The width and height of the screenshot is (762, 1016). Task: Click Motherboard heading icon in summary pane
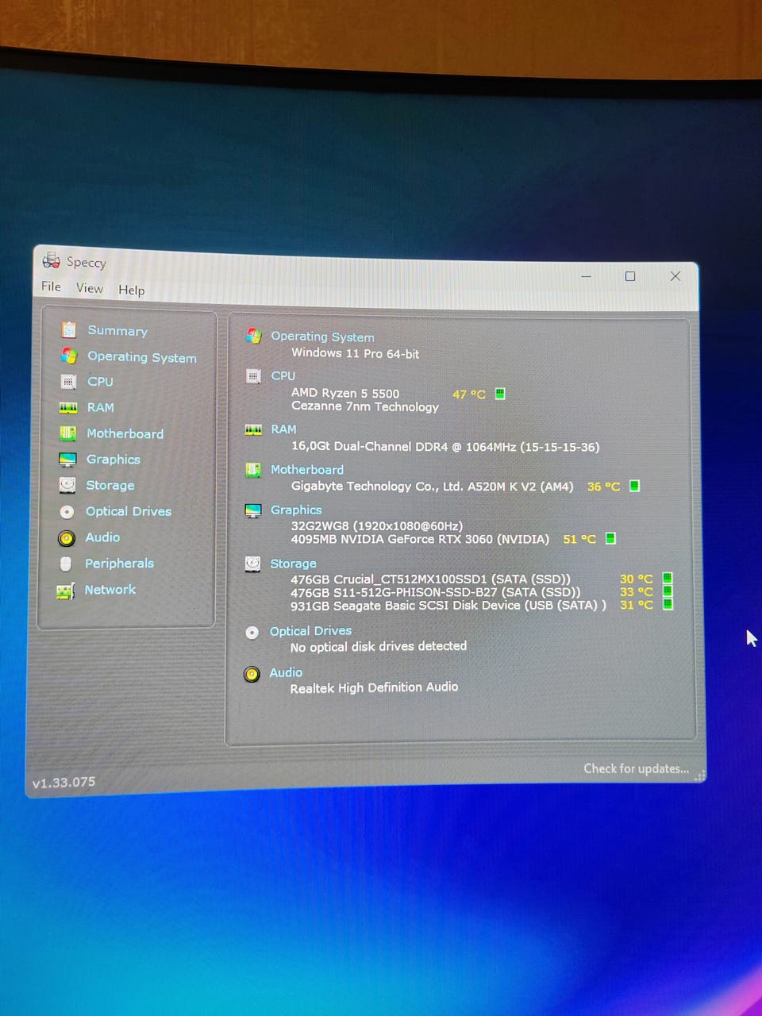253,470
